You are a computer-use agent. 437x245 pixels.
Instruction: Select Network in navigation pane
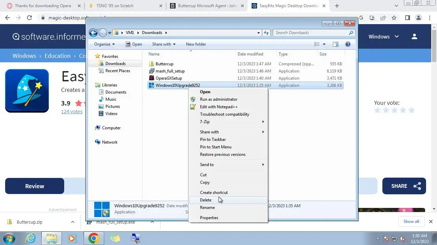point(110,142)
